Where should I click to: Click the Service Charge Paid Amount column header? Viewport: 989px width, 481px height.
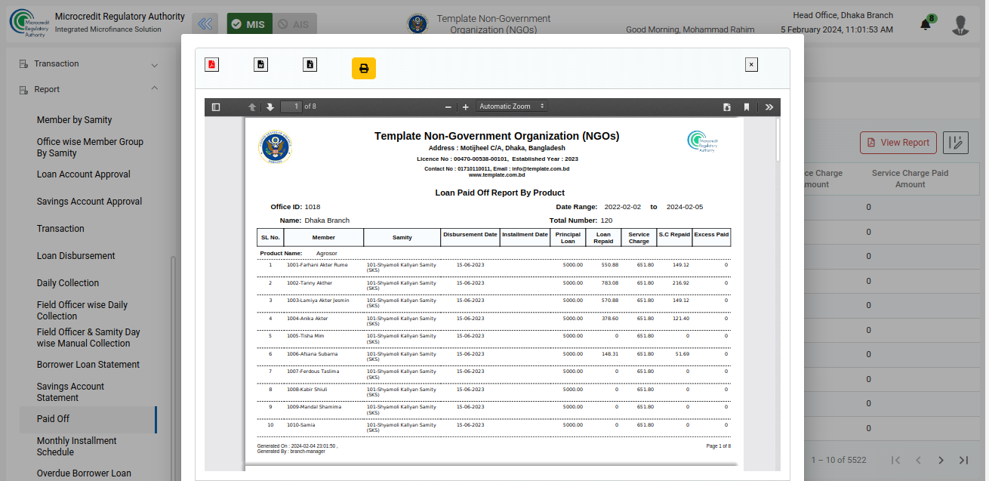point(910,179)
